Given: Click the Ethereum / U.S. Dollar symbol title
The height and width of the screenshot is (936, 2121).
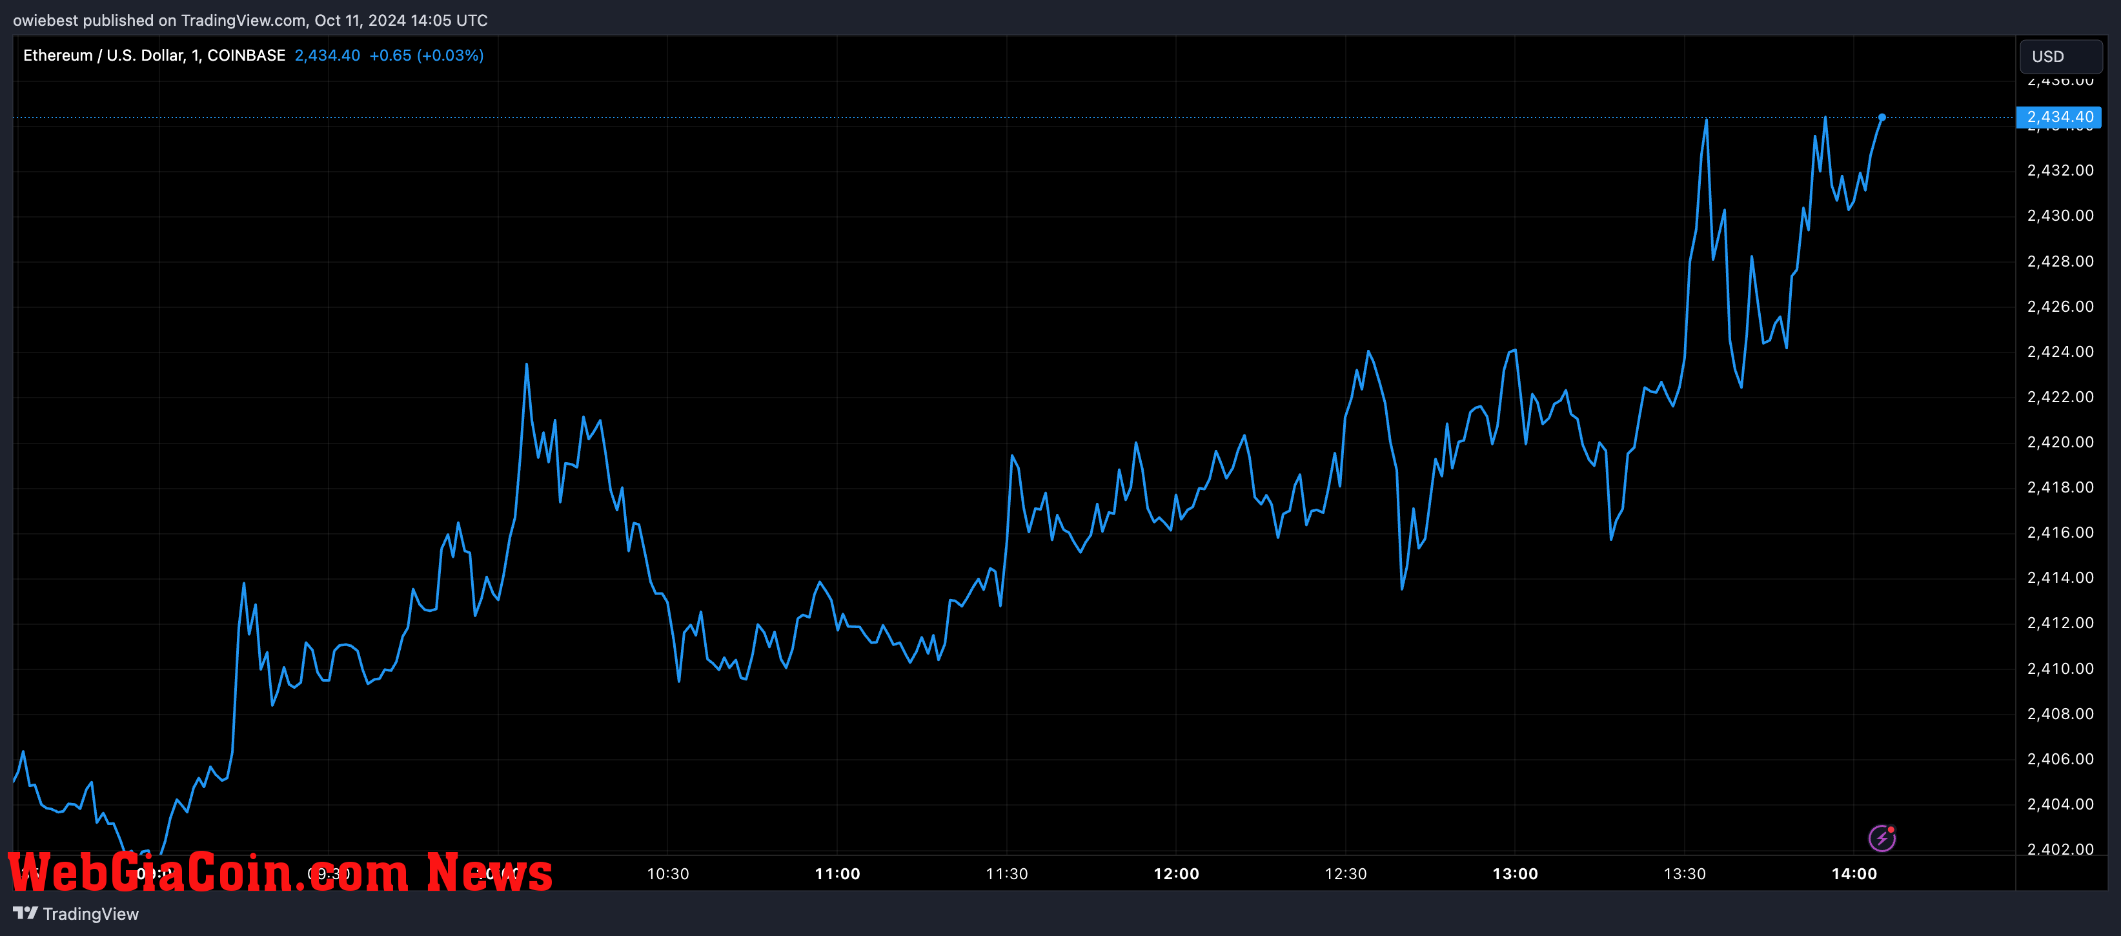Looking at the screenshot, I should [154, 55].
